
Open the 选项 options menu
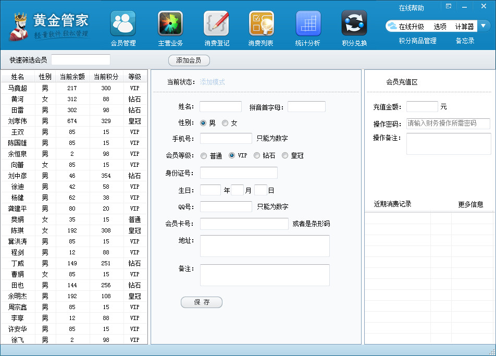point(440,27)
